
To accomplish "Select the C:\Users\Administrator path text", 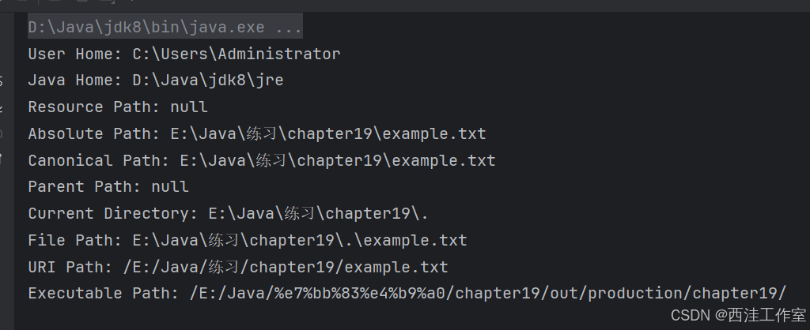I will point(236,54).
